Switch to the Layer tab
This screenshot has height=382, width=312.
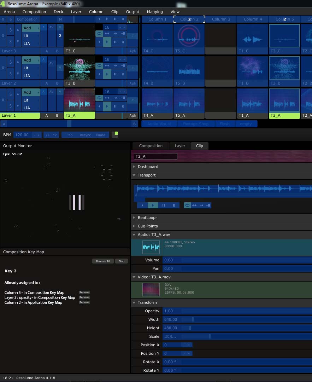tap(180, 146)
